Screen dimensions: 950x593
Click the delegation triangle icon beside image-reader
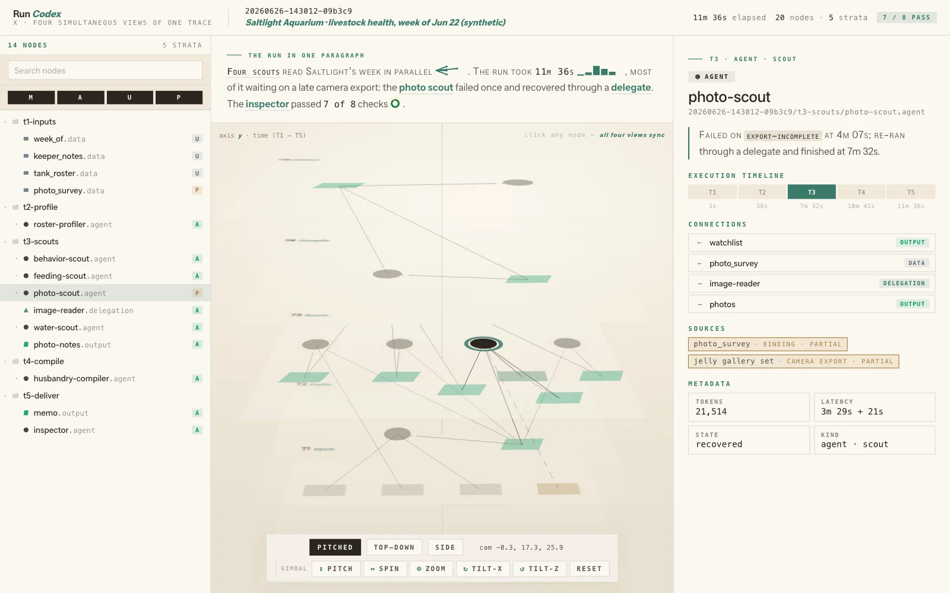[x=26, y=310]
